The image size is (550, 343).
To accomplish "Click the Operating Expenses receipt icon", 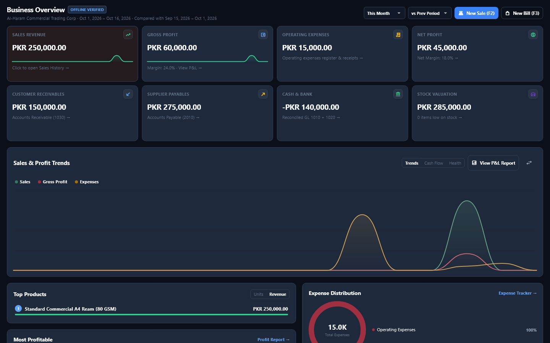I will [x=398, y=35].
